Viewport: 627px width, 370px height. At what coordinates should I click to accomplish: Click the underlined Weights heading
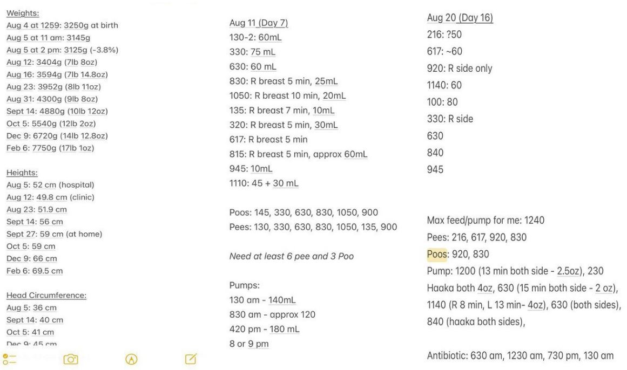coord(19,13)
